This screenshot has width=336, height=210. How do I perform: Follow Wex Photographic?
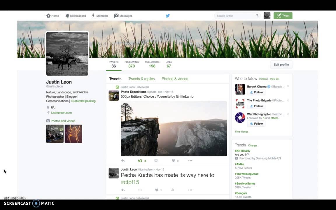click(256, 124)
